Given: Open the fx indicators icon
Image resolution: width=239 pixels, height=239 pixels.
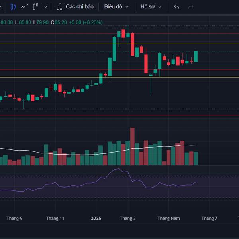Looking at the screenshot, I should click(x=59, y=7).
